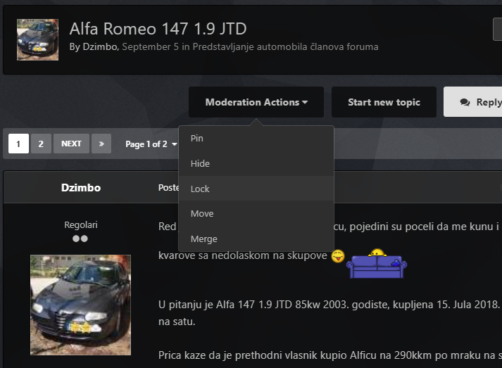The image size is (502, 368).
Task: Go to page 2 of the topic
Action: tap(41, 144)
